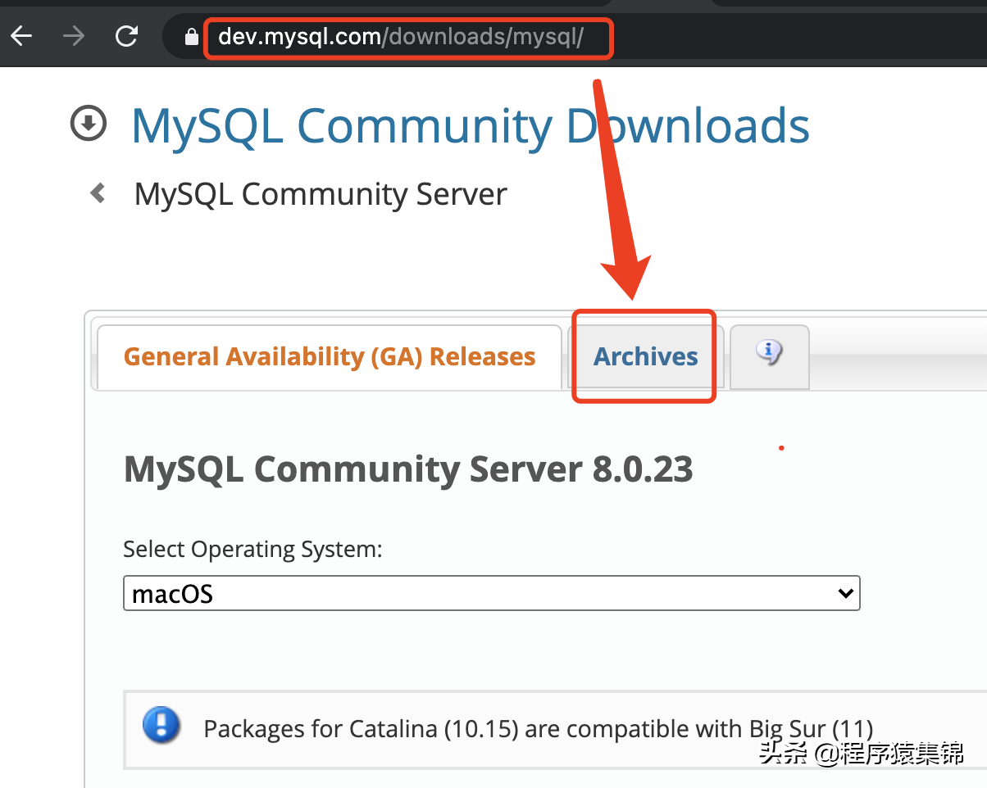Viewport: 987px width, 788px height.
Task: Open the information bubble tab
Action: 769,356
